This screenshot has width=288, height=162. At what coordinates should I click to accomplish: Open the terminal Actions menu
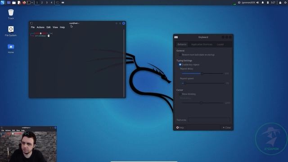pyautogui.click(x=40, y=27)
